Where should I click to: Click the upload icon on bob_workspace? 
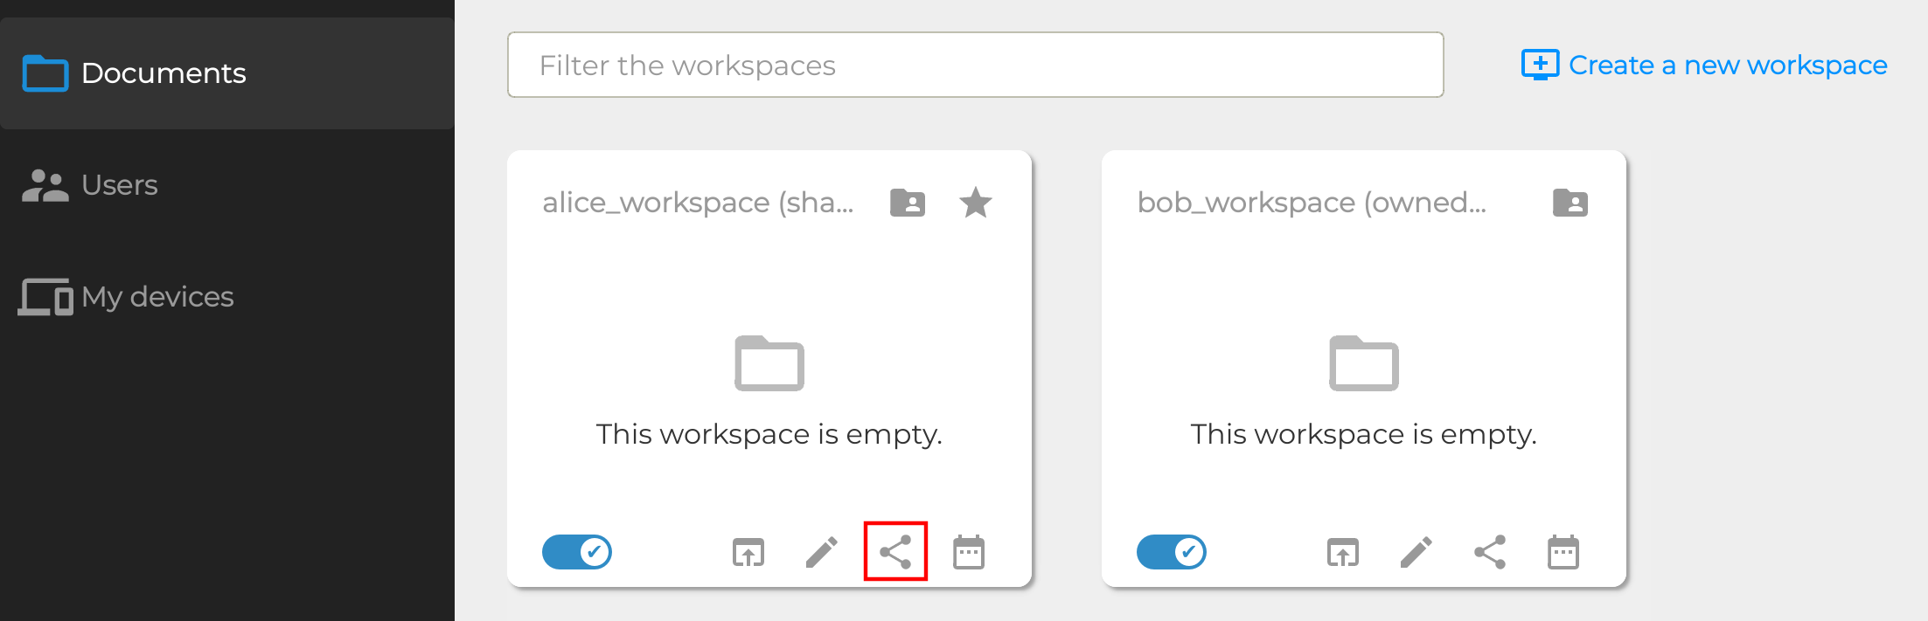tap(1343, 552)
